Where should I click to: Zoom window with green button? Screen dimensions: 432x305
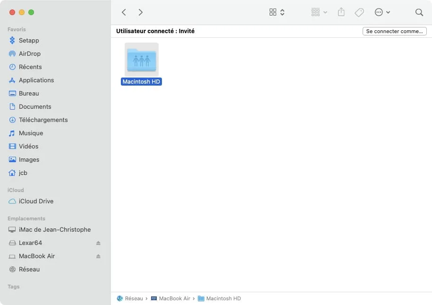pyautogui.click(x=31, y=12)
